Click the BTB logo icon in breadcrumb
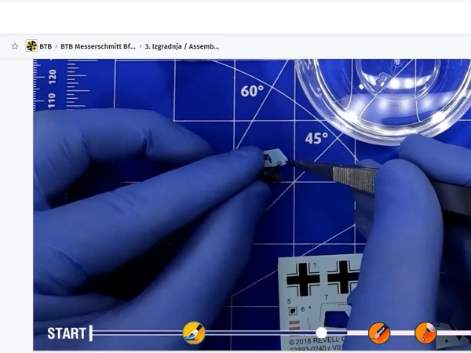Image resolution: width=471 pixels, height=353 pixels. pyautogui.click(x=31, y=46)
